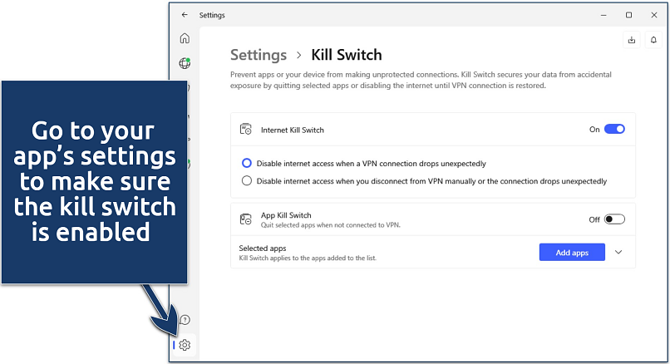Minimize the Settings window
This screenshot has width=670, height=364.
click(x=603, y=15)
